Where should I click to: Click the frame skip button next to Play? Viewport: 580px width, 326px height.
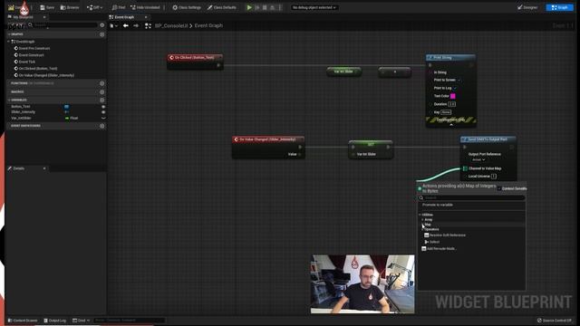click(257, 7)
